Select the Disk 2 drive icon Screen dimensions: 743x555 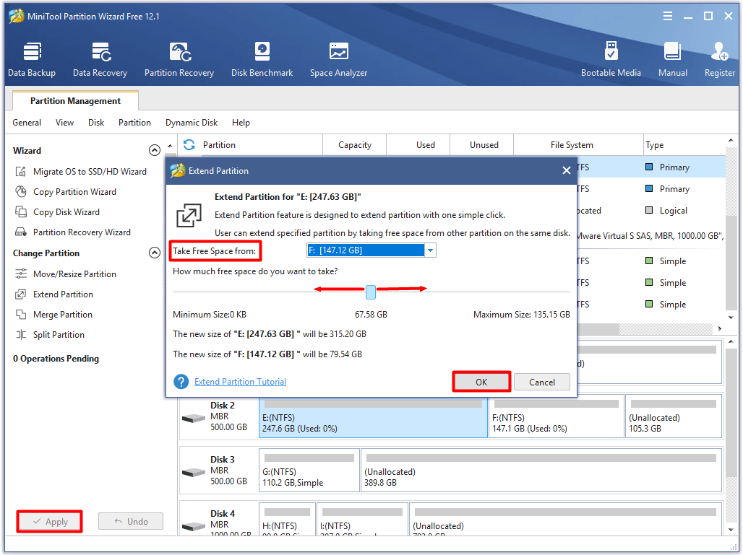193,419
